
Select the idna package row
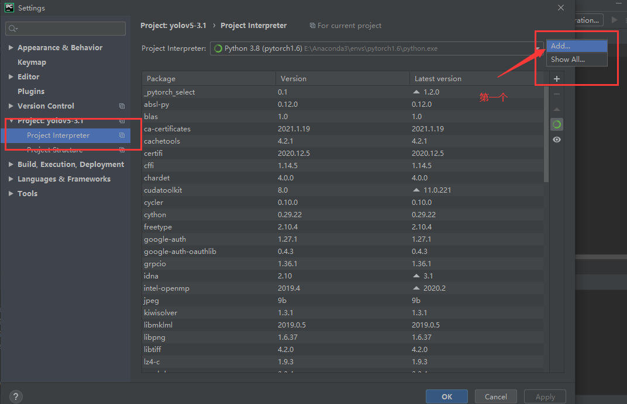[x=343, y=276]
